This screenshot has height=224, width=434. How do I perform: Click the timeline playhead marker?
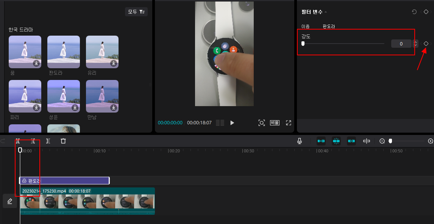pos(20,150)
